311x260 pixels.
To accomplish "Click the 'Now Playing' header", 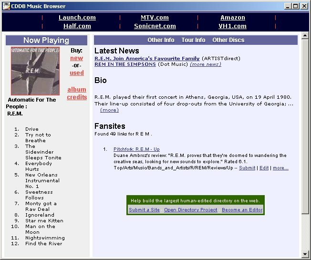I will [46, 40].
